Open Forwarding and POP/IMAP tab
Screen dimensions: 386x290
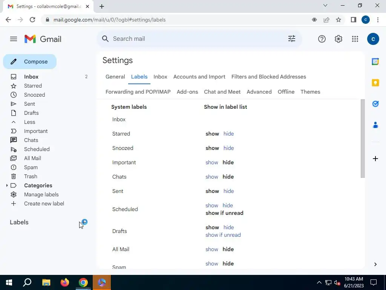[x=138, y=92]
